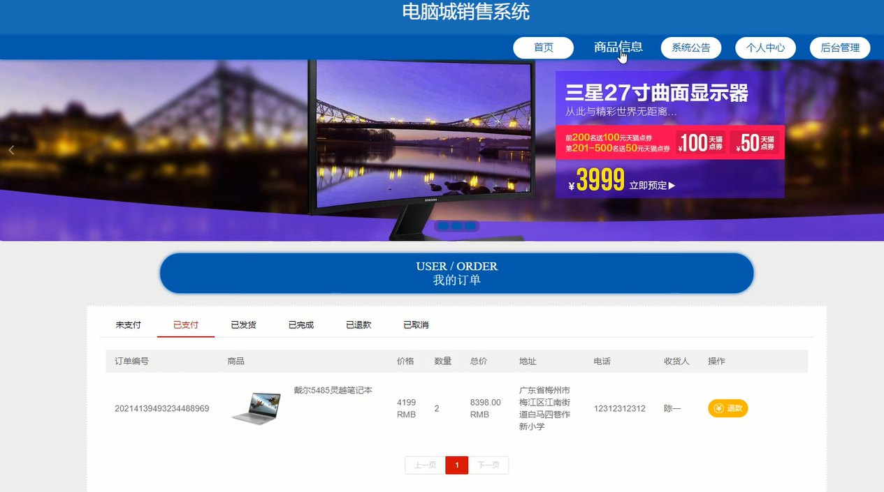Click the 退款 refund button

727,408
